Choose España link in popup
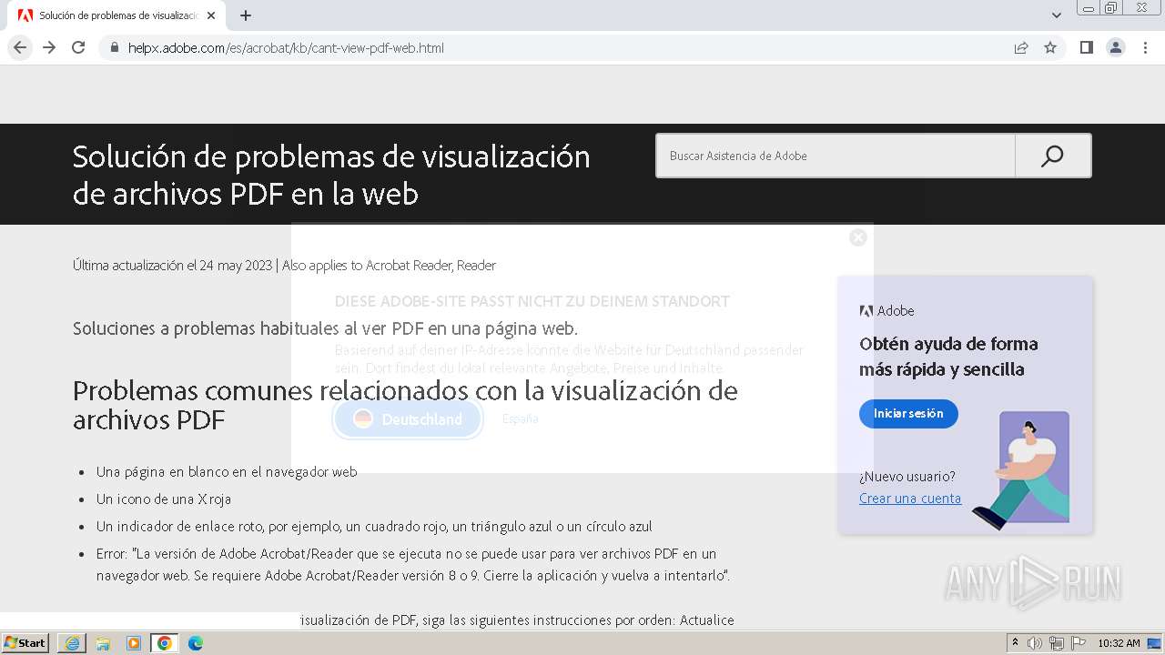 coord(521,418)
